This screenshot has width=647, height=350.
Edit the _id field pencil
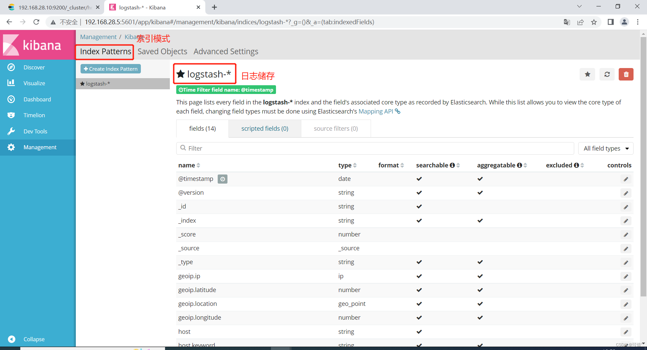tap(626, 207)
